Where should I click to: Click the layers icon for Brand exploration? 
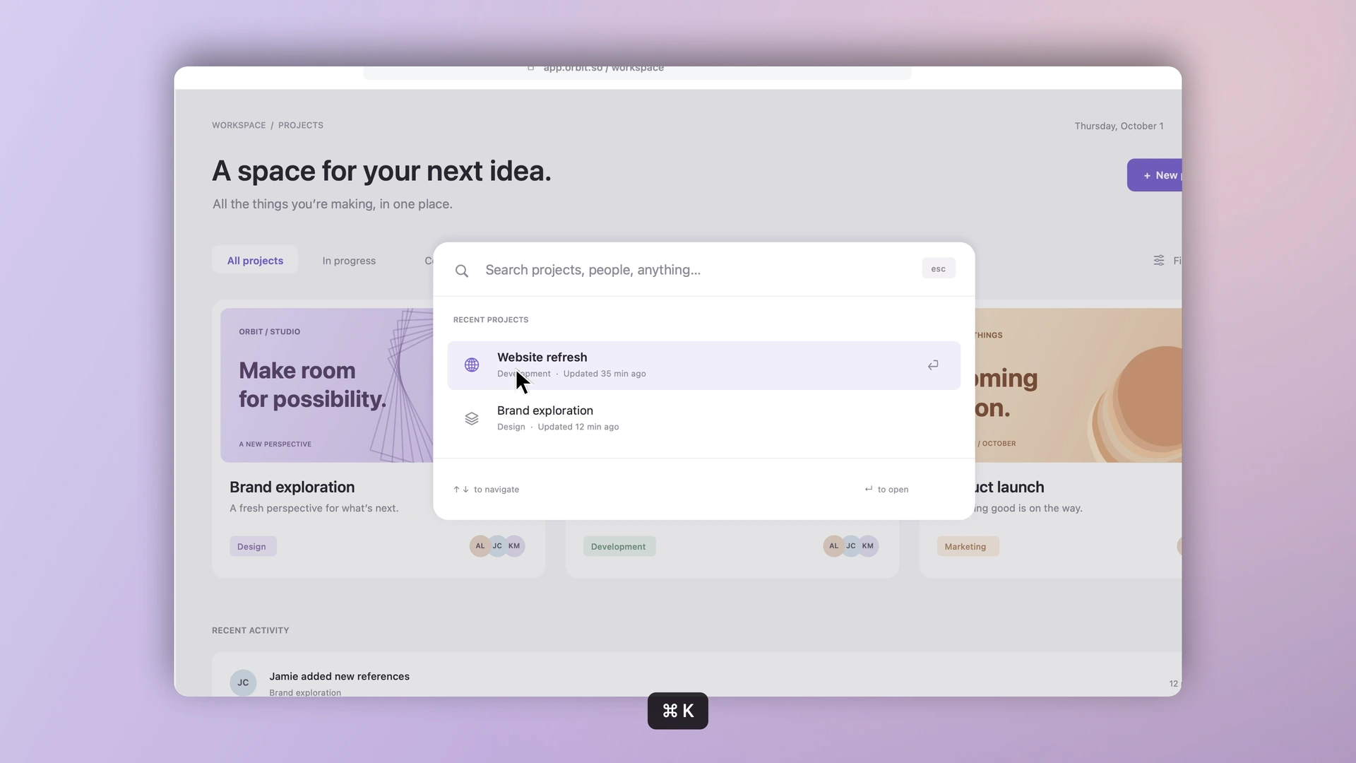coord(472,419)
